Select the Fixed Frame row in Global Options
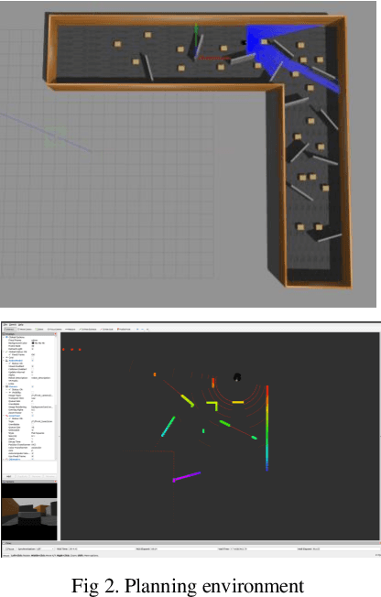Image resolution: width=381 pixels, height=597 pixels. coord(29,340)
